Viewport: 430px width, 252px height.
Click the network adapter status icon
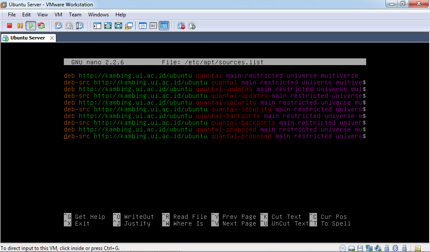point(369,248)
